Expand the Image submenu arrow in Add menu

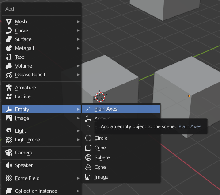point(78,118)
